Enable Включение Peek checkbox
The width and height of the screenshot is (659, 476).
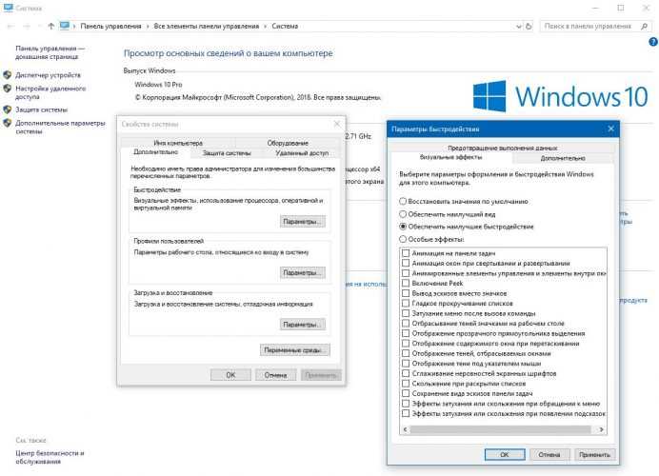[x=406, y=283]
